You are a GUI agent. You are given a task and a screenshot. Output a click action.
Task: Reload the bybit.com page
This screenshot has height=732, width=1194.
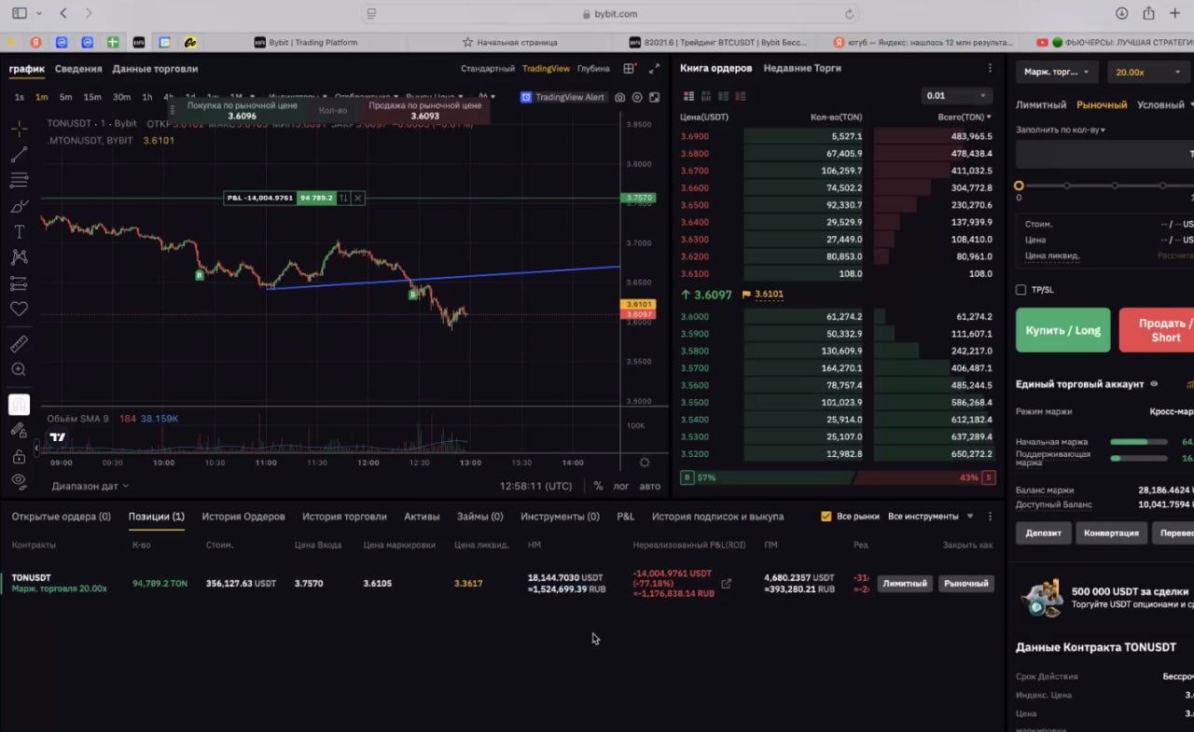tap(849, 14)
